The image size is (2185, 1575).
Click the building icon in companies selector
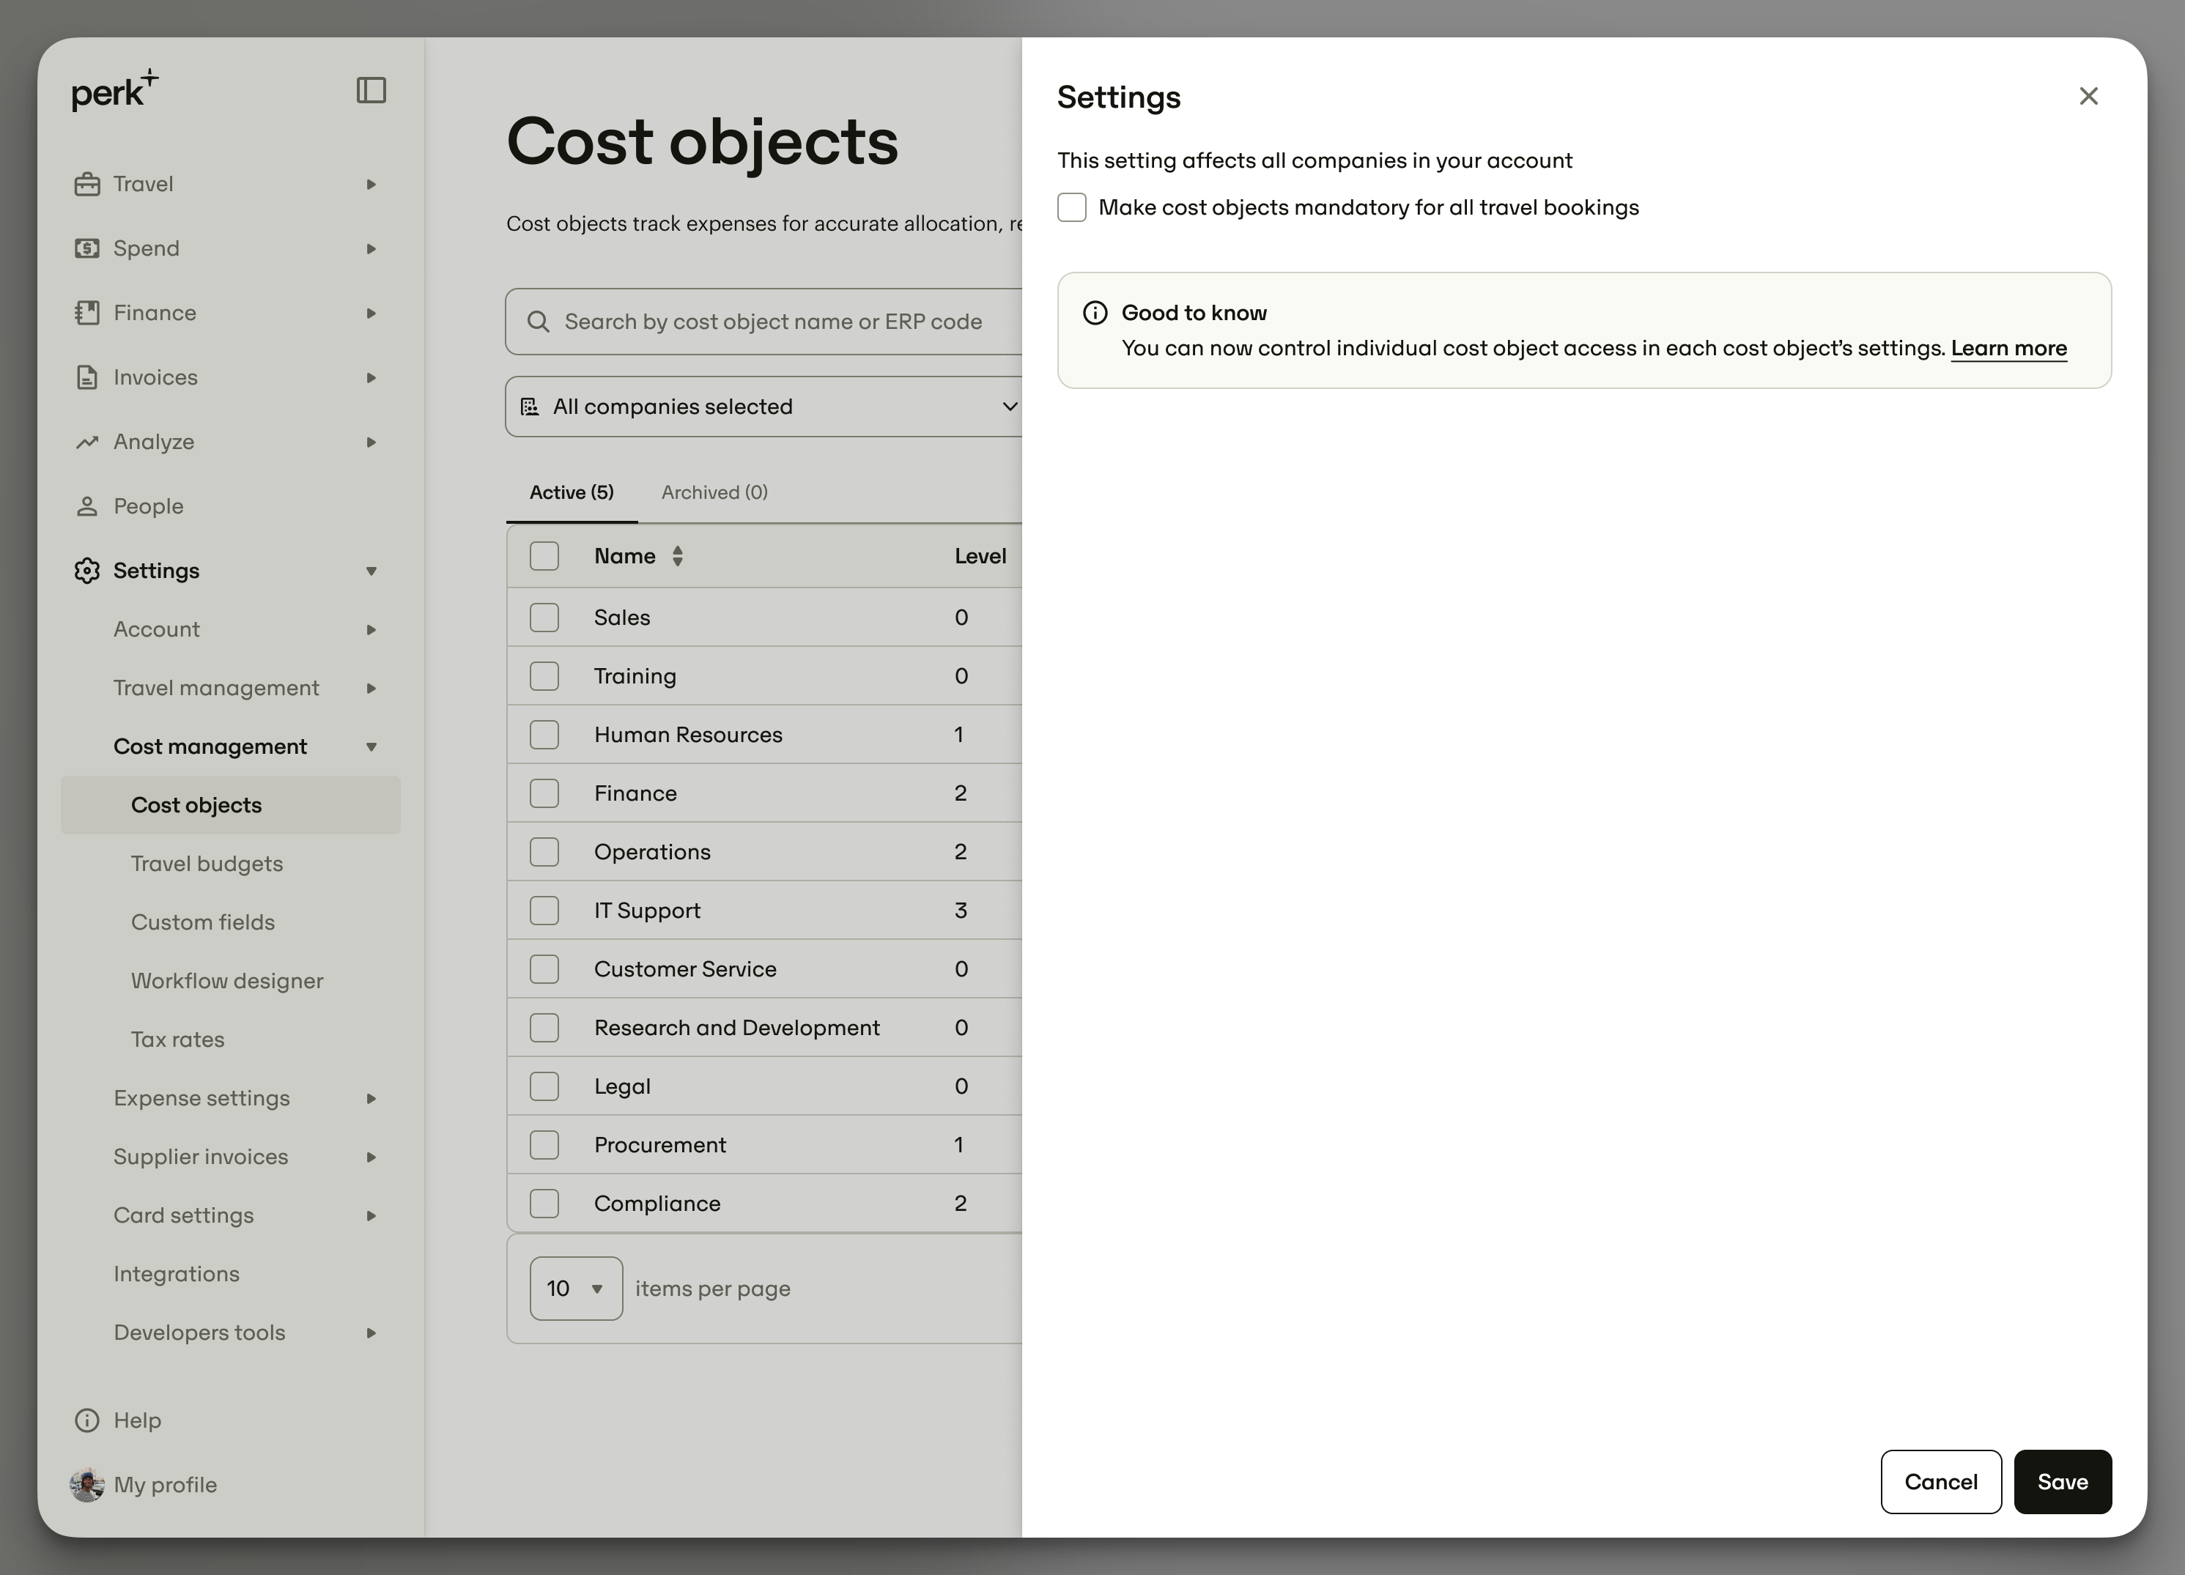point(530,407)
